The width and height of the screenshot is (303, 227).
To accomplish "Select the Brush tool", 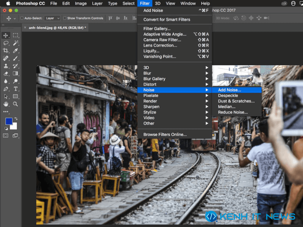I will [16, 58].
